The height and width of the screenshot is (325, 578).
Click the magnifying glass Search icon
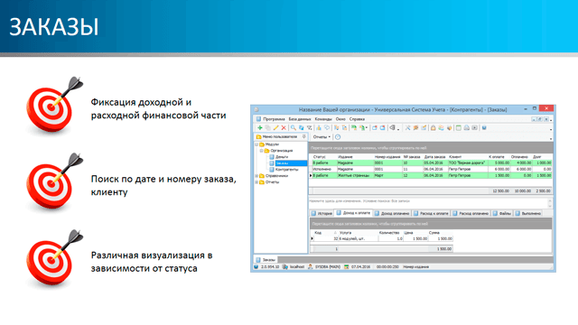293,128
